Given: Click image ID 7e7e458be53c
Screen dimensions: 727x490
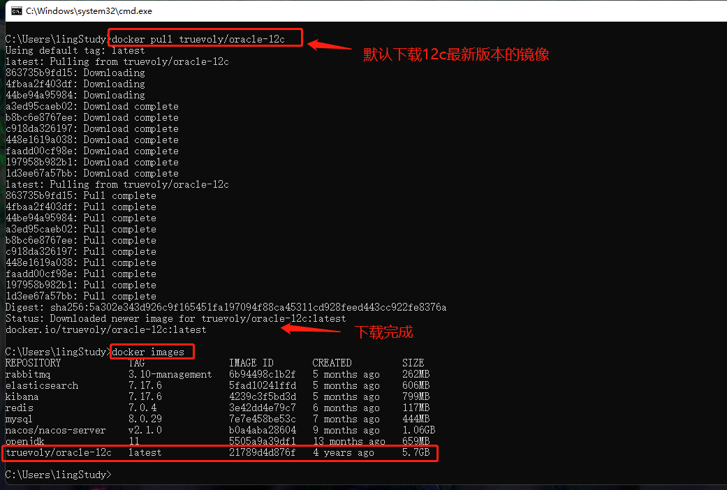Looking at the screenshot, I should [x=263, y=419].
